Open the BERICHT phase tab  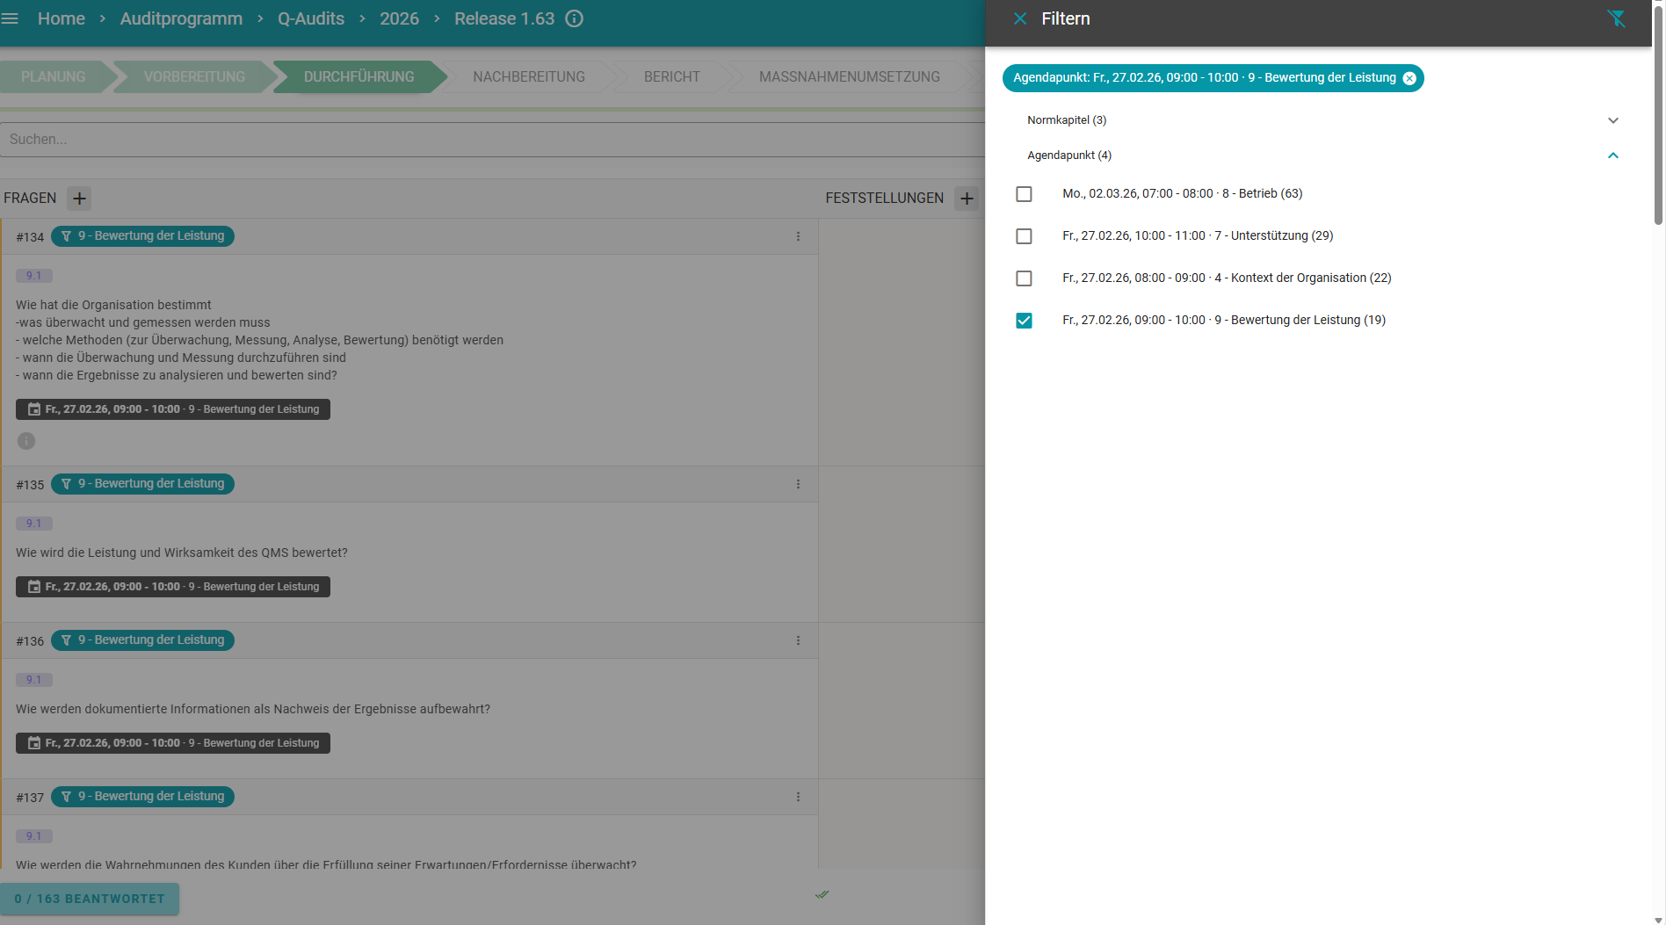[x=671, y=77]
